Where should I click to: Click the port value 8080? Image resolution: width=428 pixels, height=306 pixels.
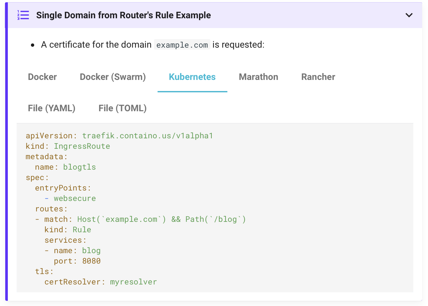click(91, 261)
